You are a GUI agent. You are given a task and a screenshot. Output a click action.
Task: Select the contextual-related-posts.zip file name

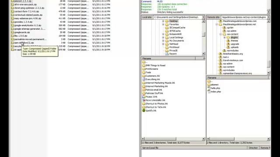(28, 15)
